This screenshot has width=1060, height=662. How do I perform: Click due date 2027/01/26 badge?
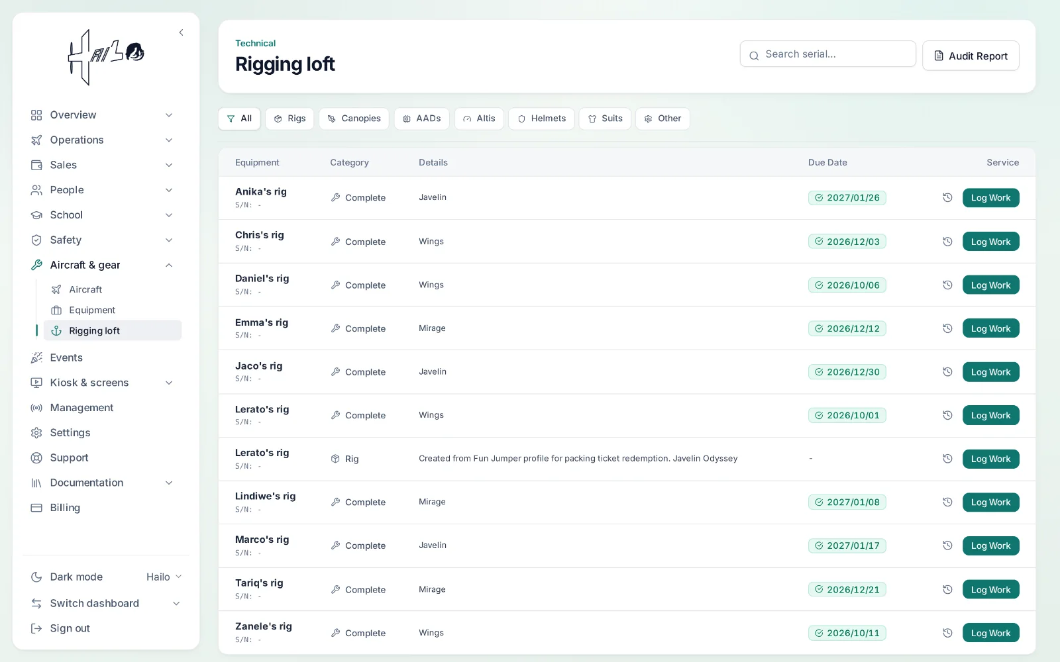[847, 198]
